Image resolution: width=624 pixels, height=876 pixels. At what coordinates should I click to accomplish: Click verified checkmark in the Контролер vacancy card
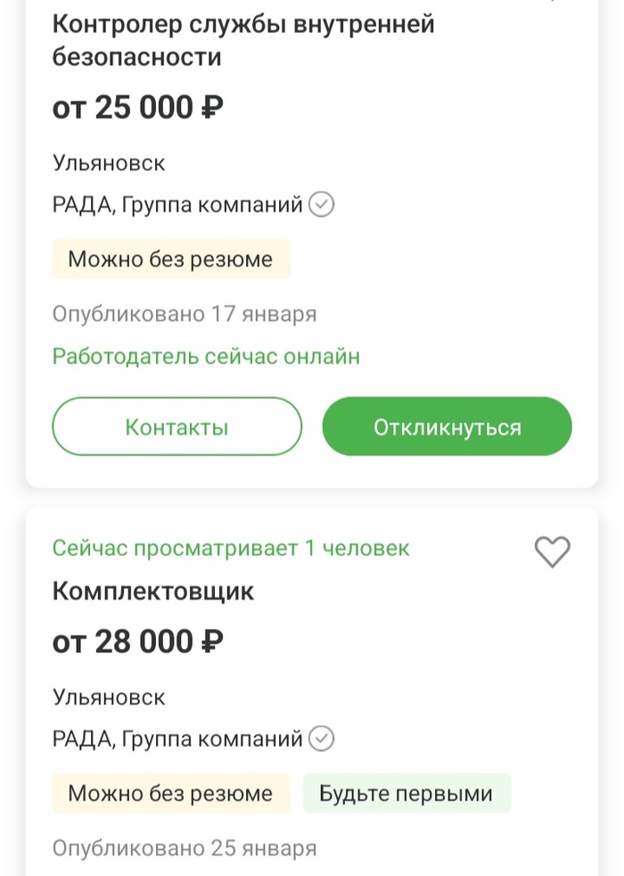pyautogui.click(x=322, y=205)
